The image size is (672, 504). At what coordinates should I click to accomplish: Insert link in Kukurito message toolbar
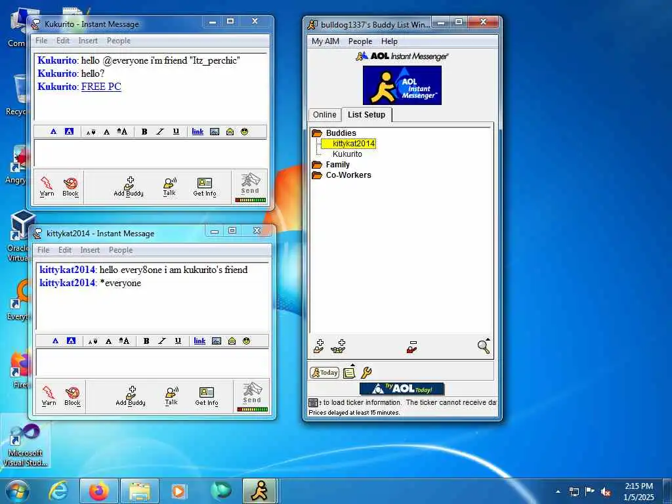(x=198, y=131)
